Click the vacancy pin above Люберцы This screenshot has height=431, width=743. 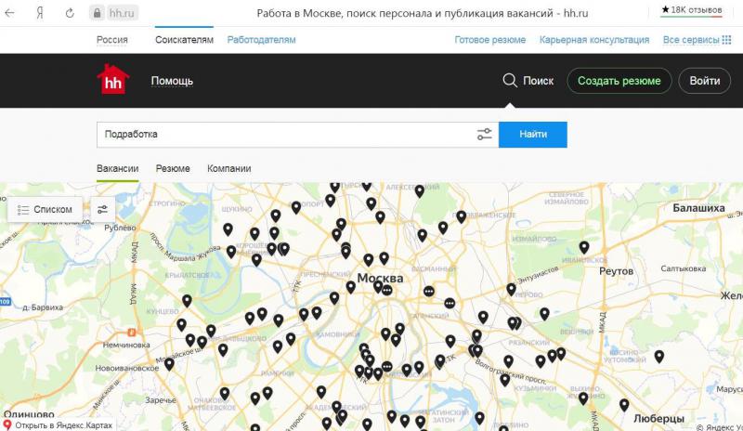[624, 404]
